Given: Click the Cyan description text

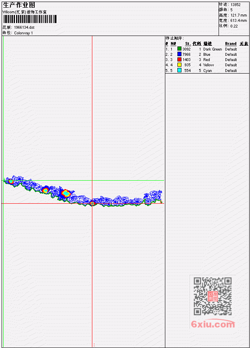Looking at the screenshot, I should pyautogui.click(x=208, y=71).
